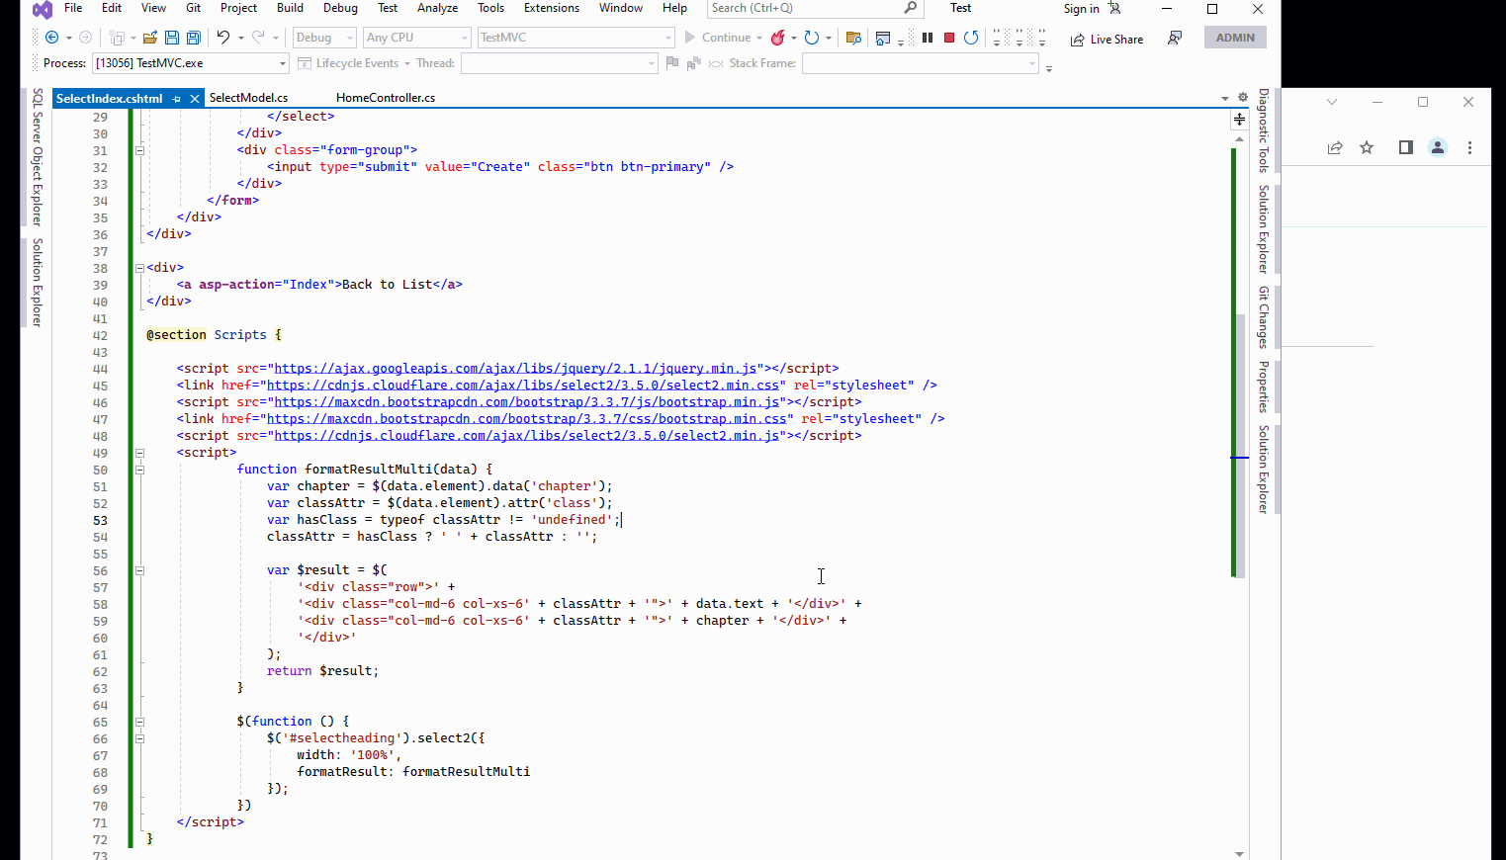Pause debugging with Break All
The width and height of the screenshot is (1506, 860).
click(928, 38)
